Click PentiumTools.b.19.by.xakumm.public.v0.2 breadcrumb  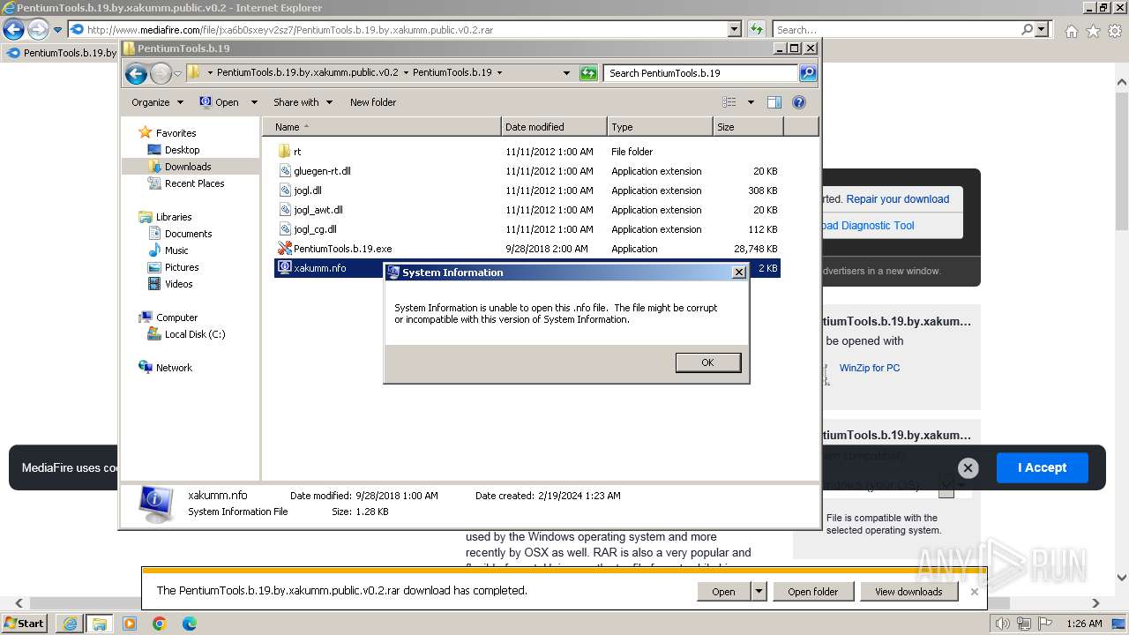(x=307, y=73)
